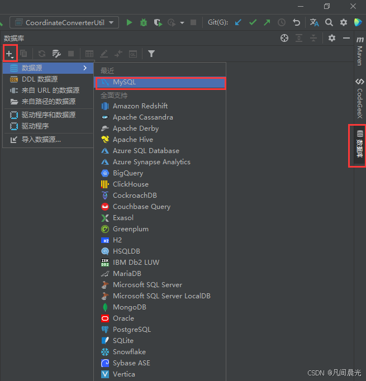Run CoordinateConverterUtil with green play button

[129, 22]
